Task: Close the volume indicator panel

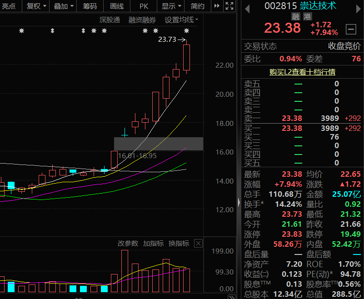Action: (x=198, y=244)
